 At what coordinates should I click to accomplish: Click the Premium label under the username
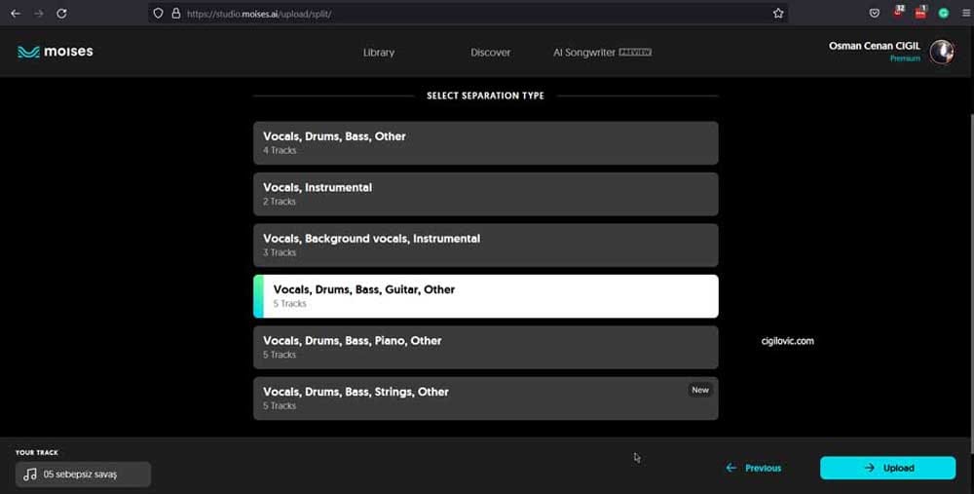[x=905, y=58]
